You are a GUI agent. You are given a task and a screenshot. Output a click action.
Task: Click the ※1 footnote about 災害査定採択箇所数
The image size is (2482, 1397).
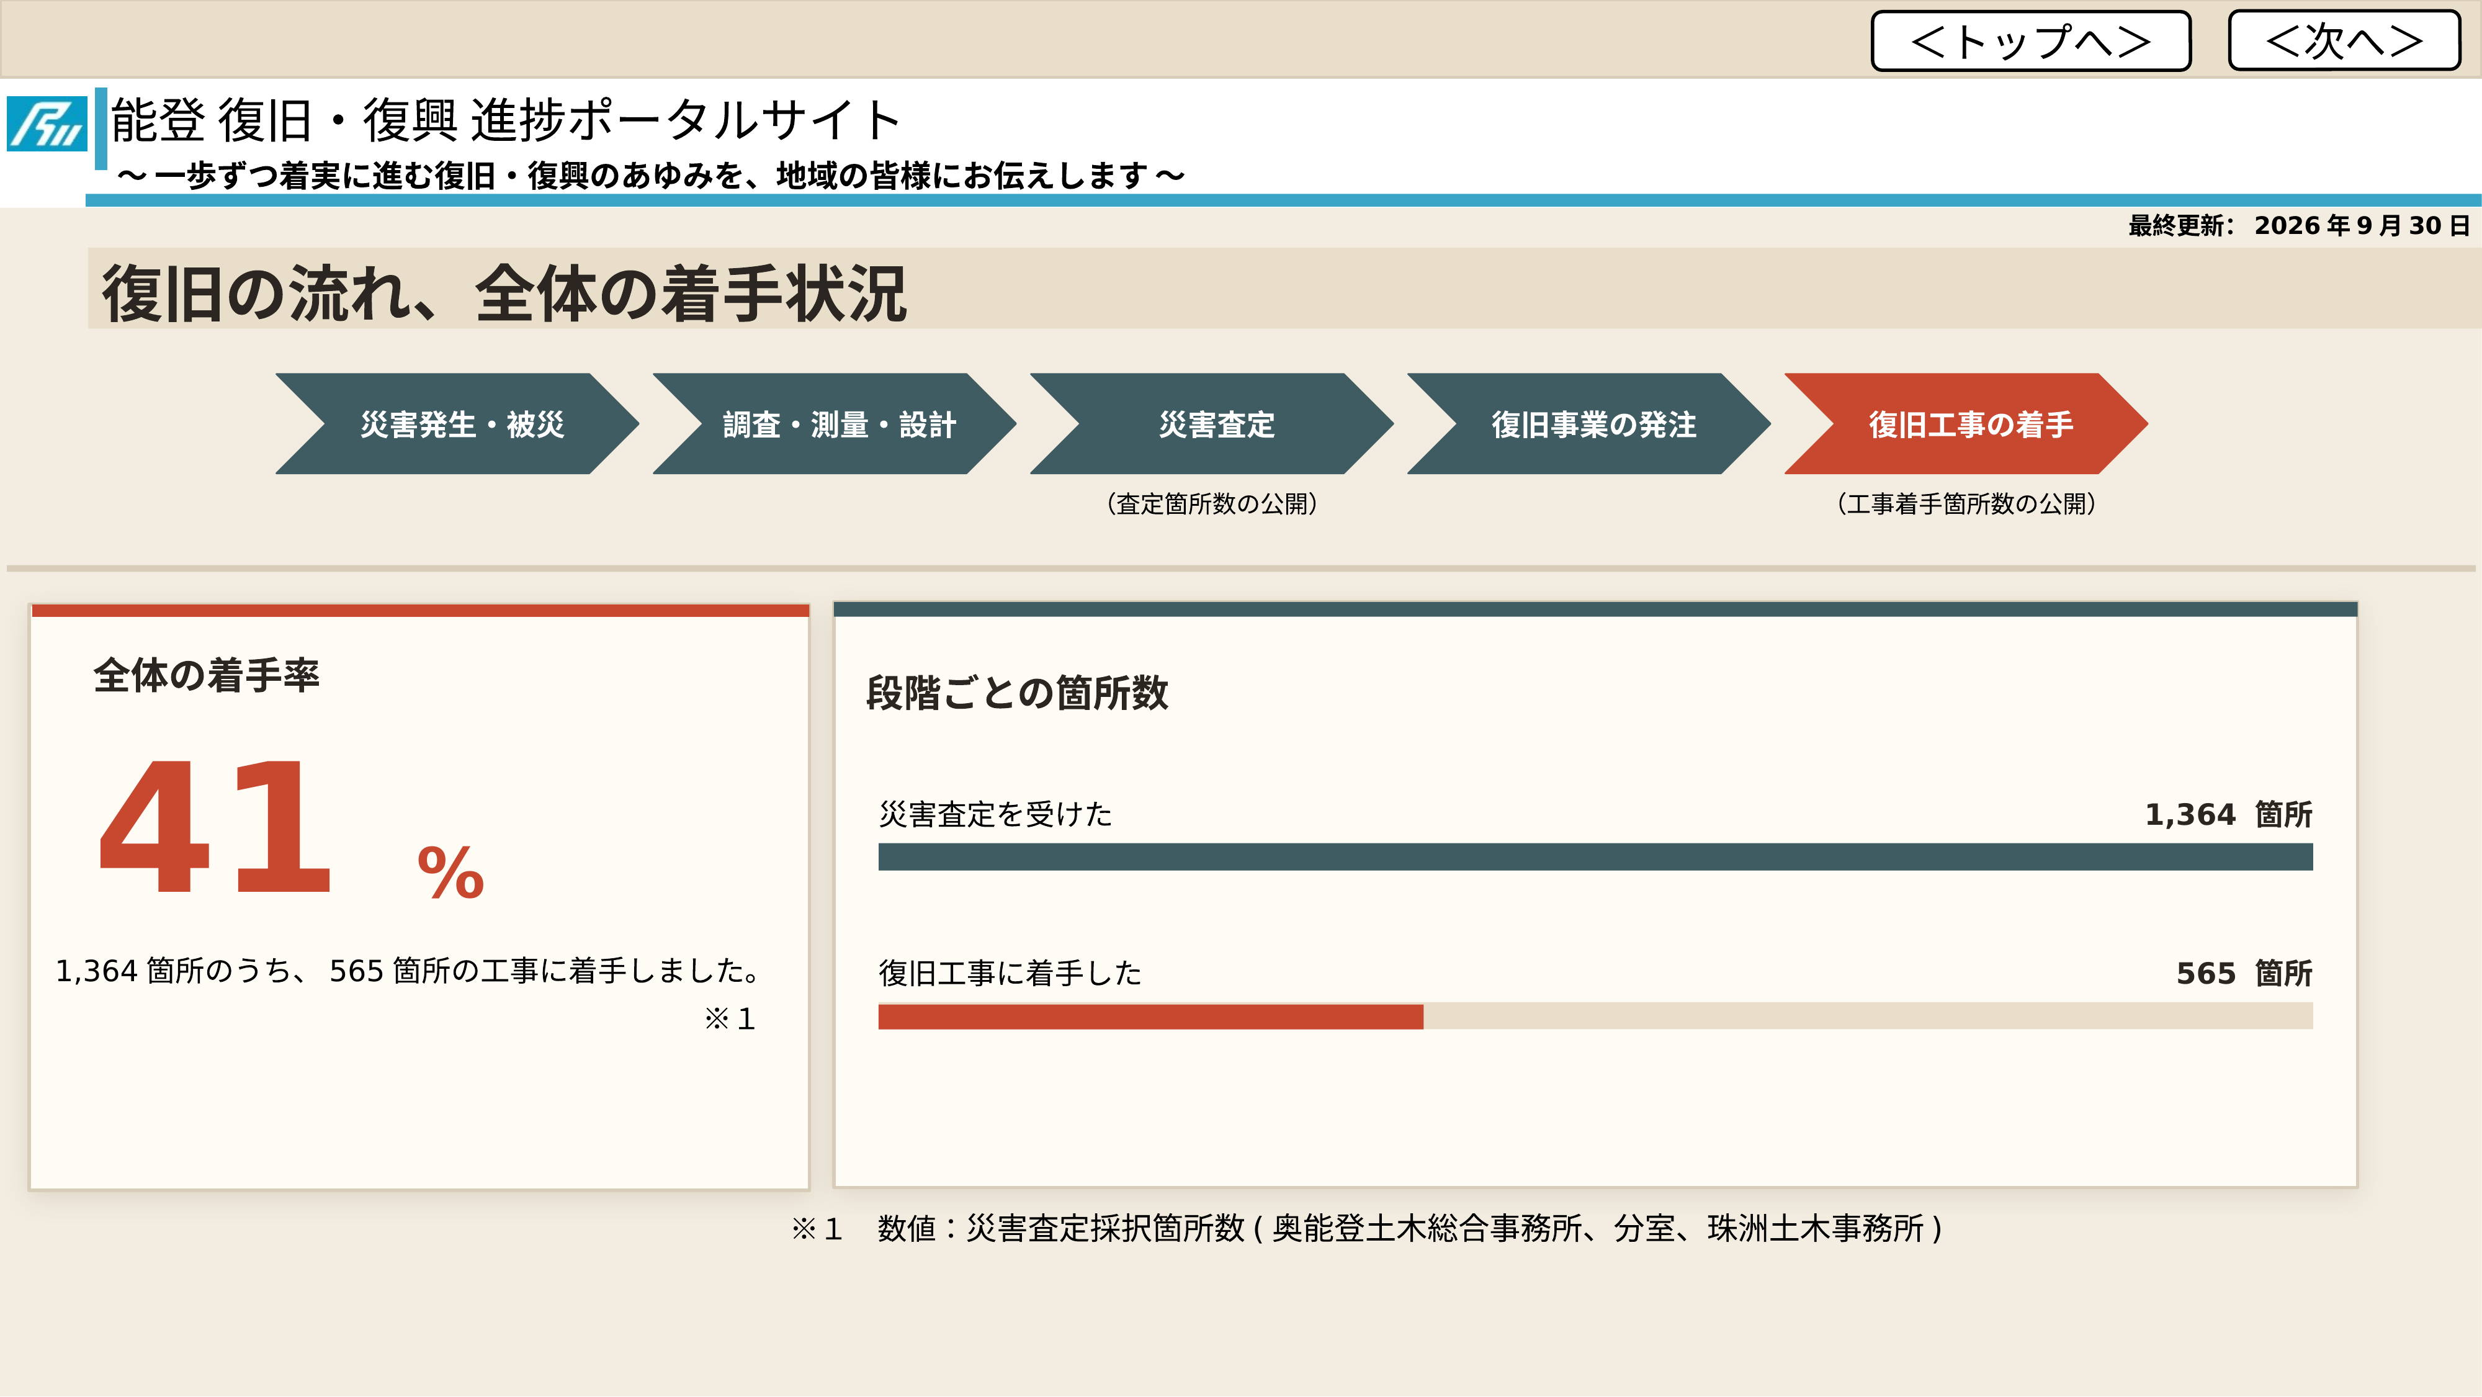tap(1367, 1228)
